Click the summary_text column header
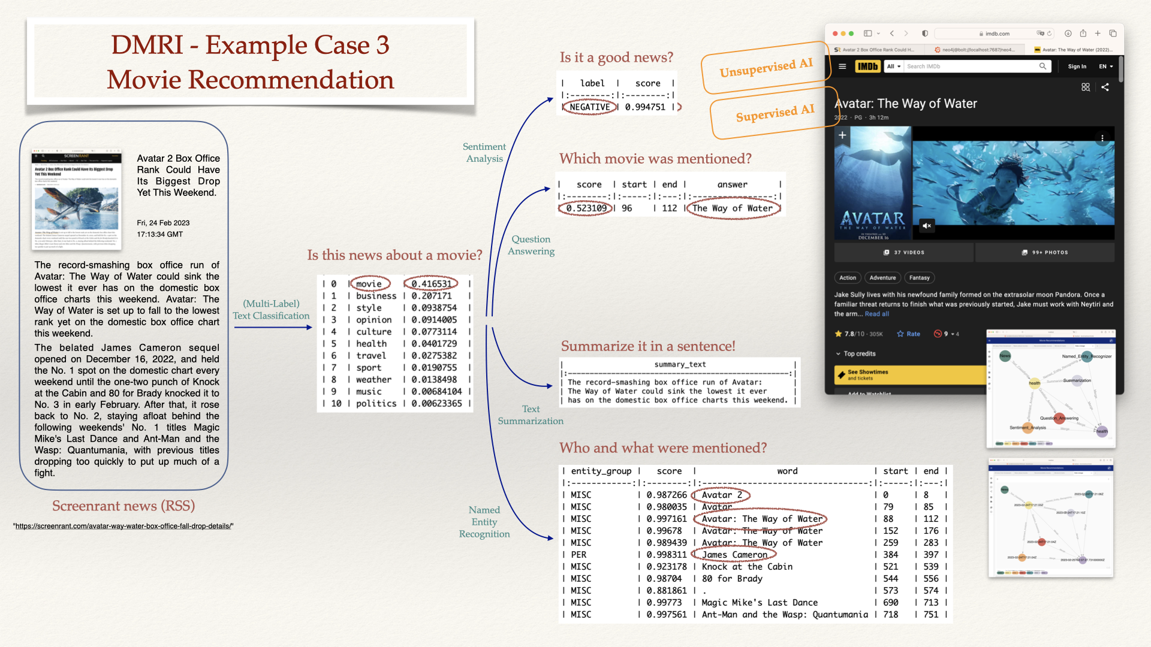Image resolution: width=1151 pixels, height=647 pixels. pos(680,364)
